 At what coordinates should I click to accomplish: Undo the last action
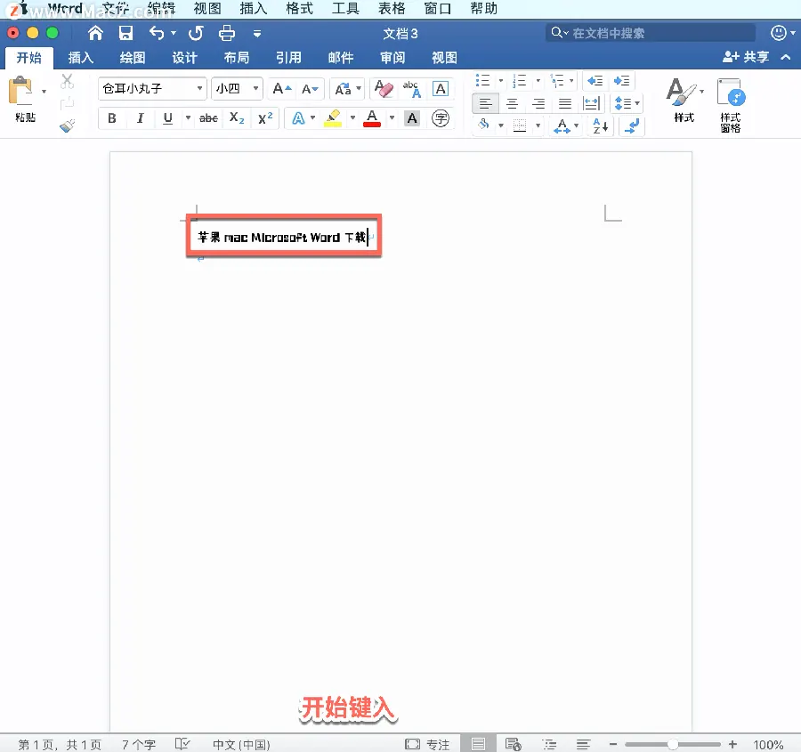(157, 33)
